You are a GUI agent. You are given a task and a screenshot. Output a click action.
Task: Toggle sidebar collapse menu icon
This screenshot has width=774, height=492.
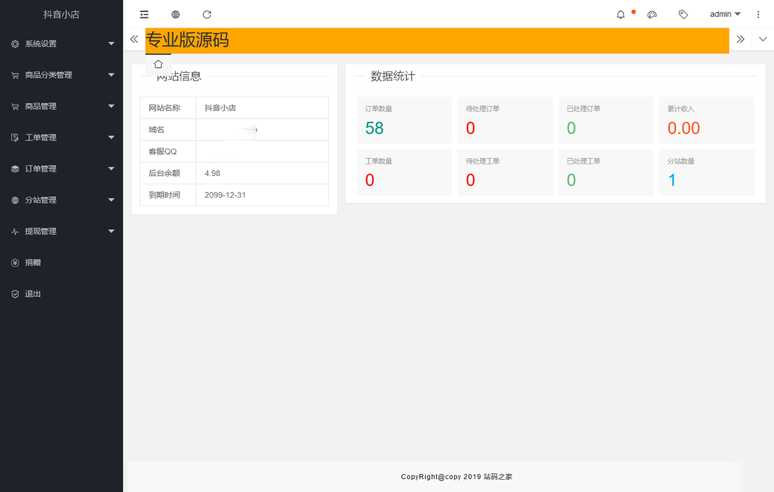(144, 14)
